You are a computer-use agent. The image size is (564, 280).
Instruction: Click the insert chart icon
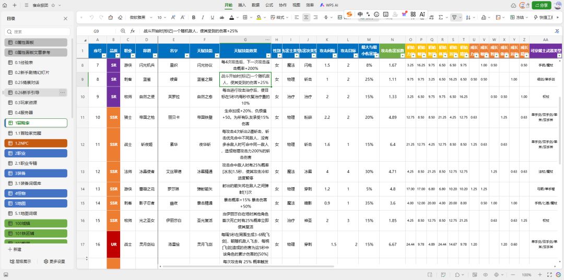pyautogui.click(x=484, y=17)
